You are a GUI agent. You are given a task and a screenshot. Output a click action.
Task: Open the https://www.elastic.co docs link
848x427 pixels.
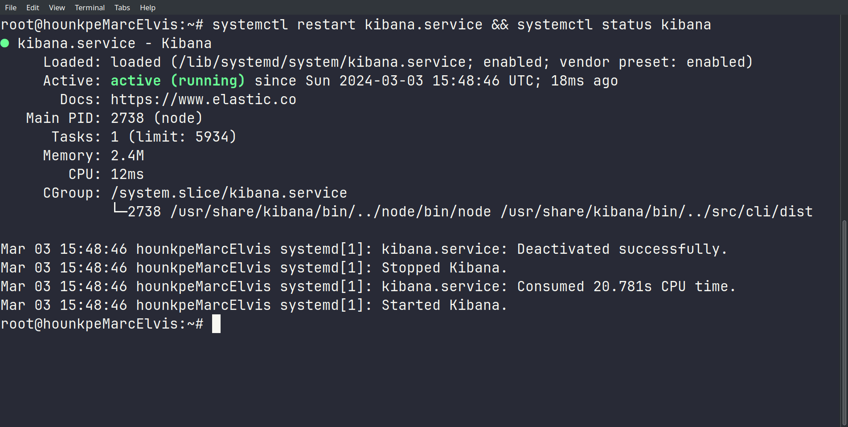click(203, 99)
